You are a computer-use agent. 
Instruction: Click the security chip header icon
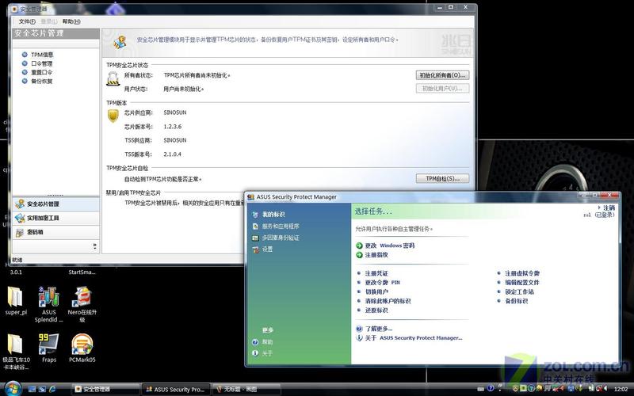click(x=120, y=42)
